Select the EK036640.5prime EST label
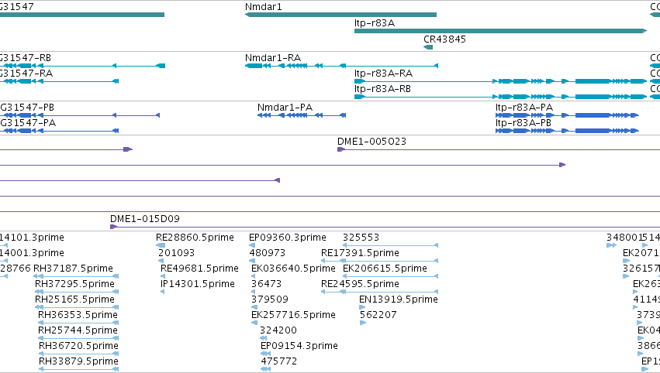Image resolution: width=660 pixels, height=373 pixels. pos(293,269)
